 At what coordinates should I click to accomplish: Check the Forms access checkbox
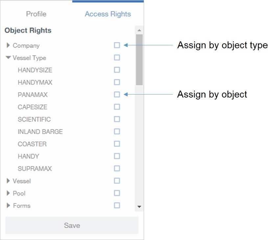(117, 206)
